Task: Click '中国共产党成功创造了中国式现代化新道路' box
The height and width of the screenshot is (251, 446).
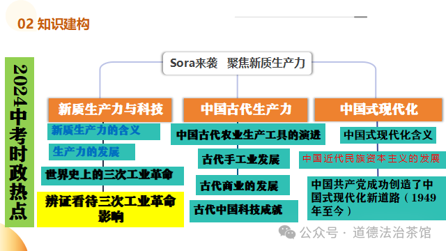Action: point(376,198)
